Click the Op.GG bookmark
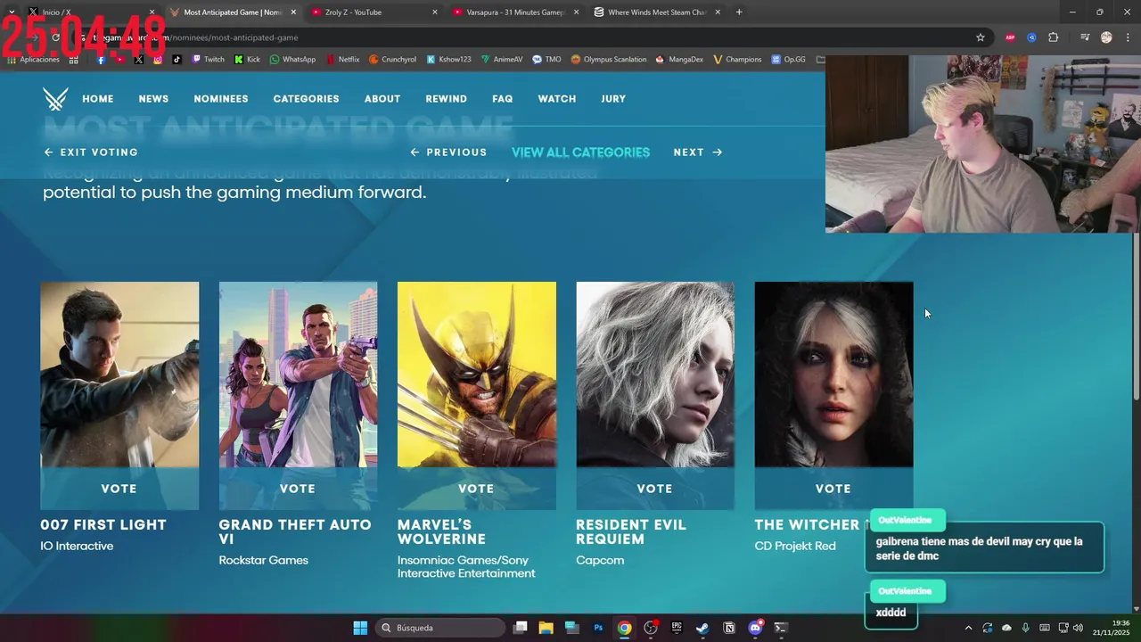This screenshot has height=642, width=1141. [x=789, y=60]
